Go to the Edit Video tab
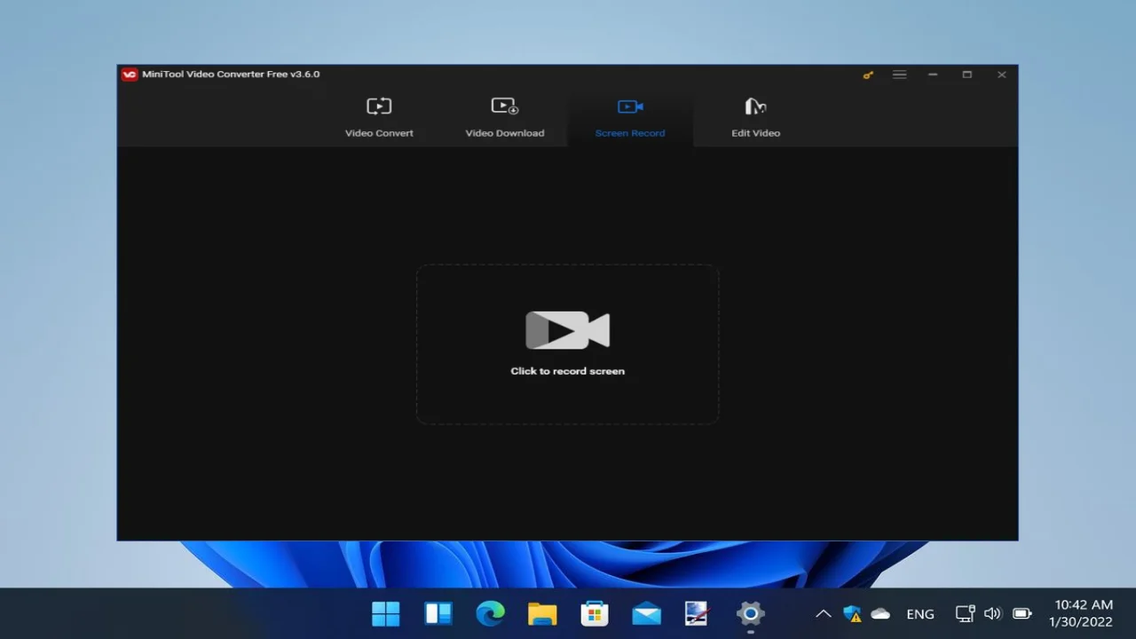The height and width of the screenshot is (639, 1136). [x=755, y=117]
